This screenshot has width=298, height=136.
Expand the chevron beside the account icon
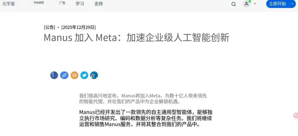click(255, 4)
